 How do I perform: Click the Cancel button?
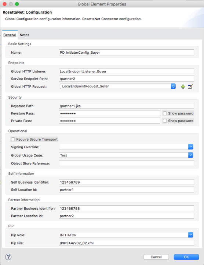pyautogui.click(x=156, y=257)
